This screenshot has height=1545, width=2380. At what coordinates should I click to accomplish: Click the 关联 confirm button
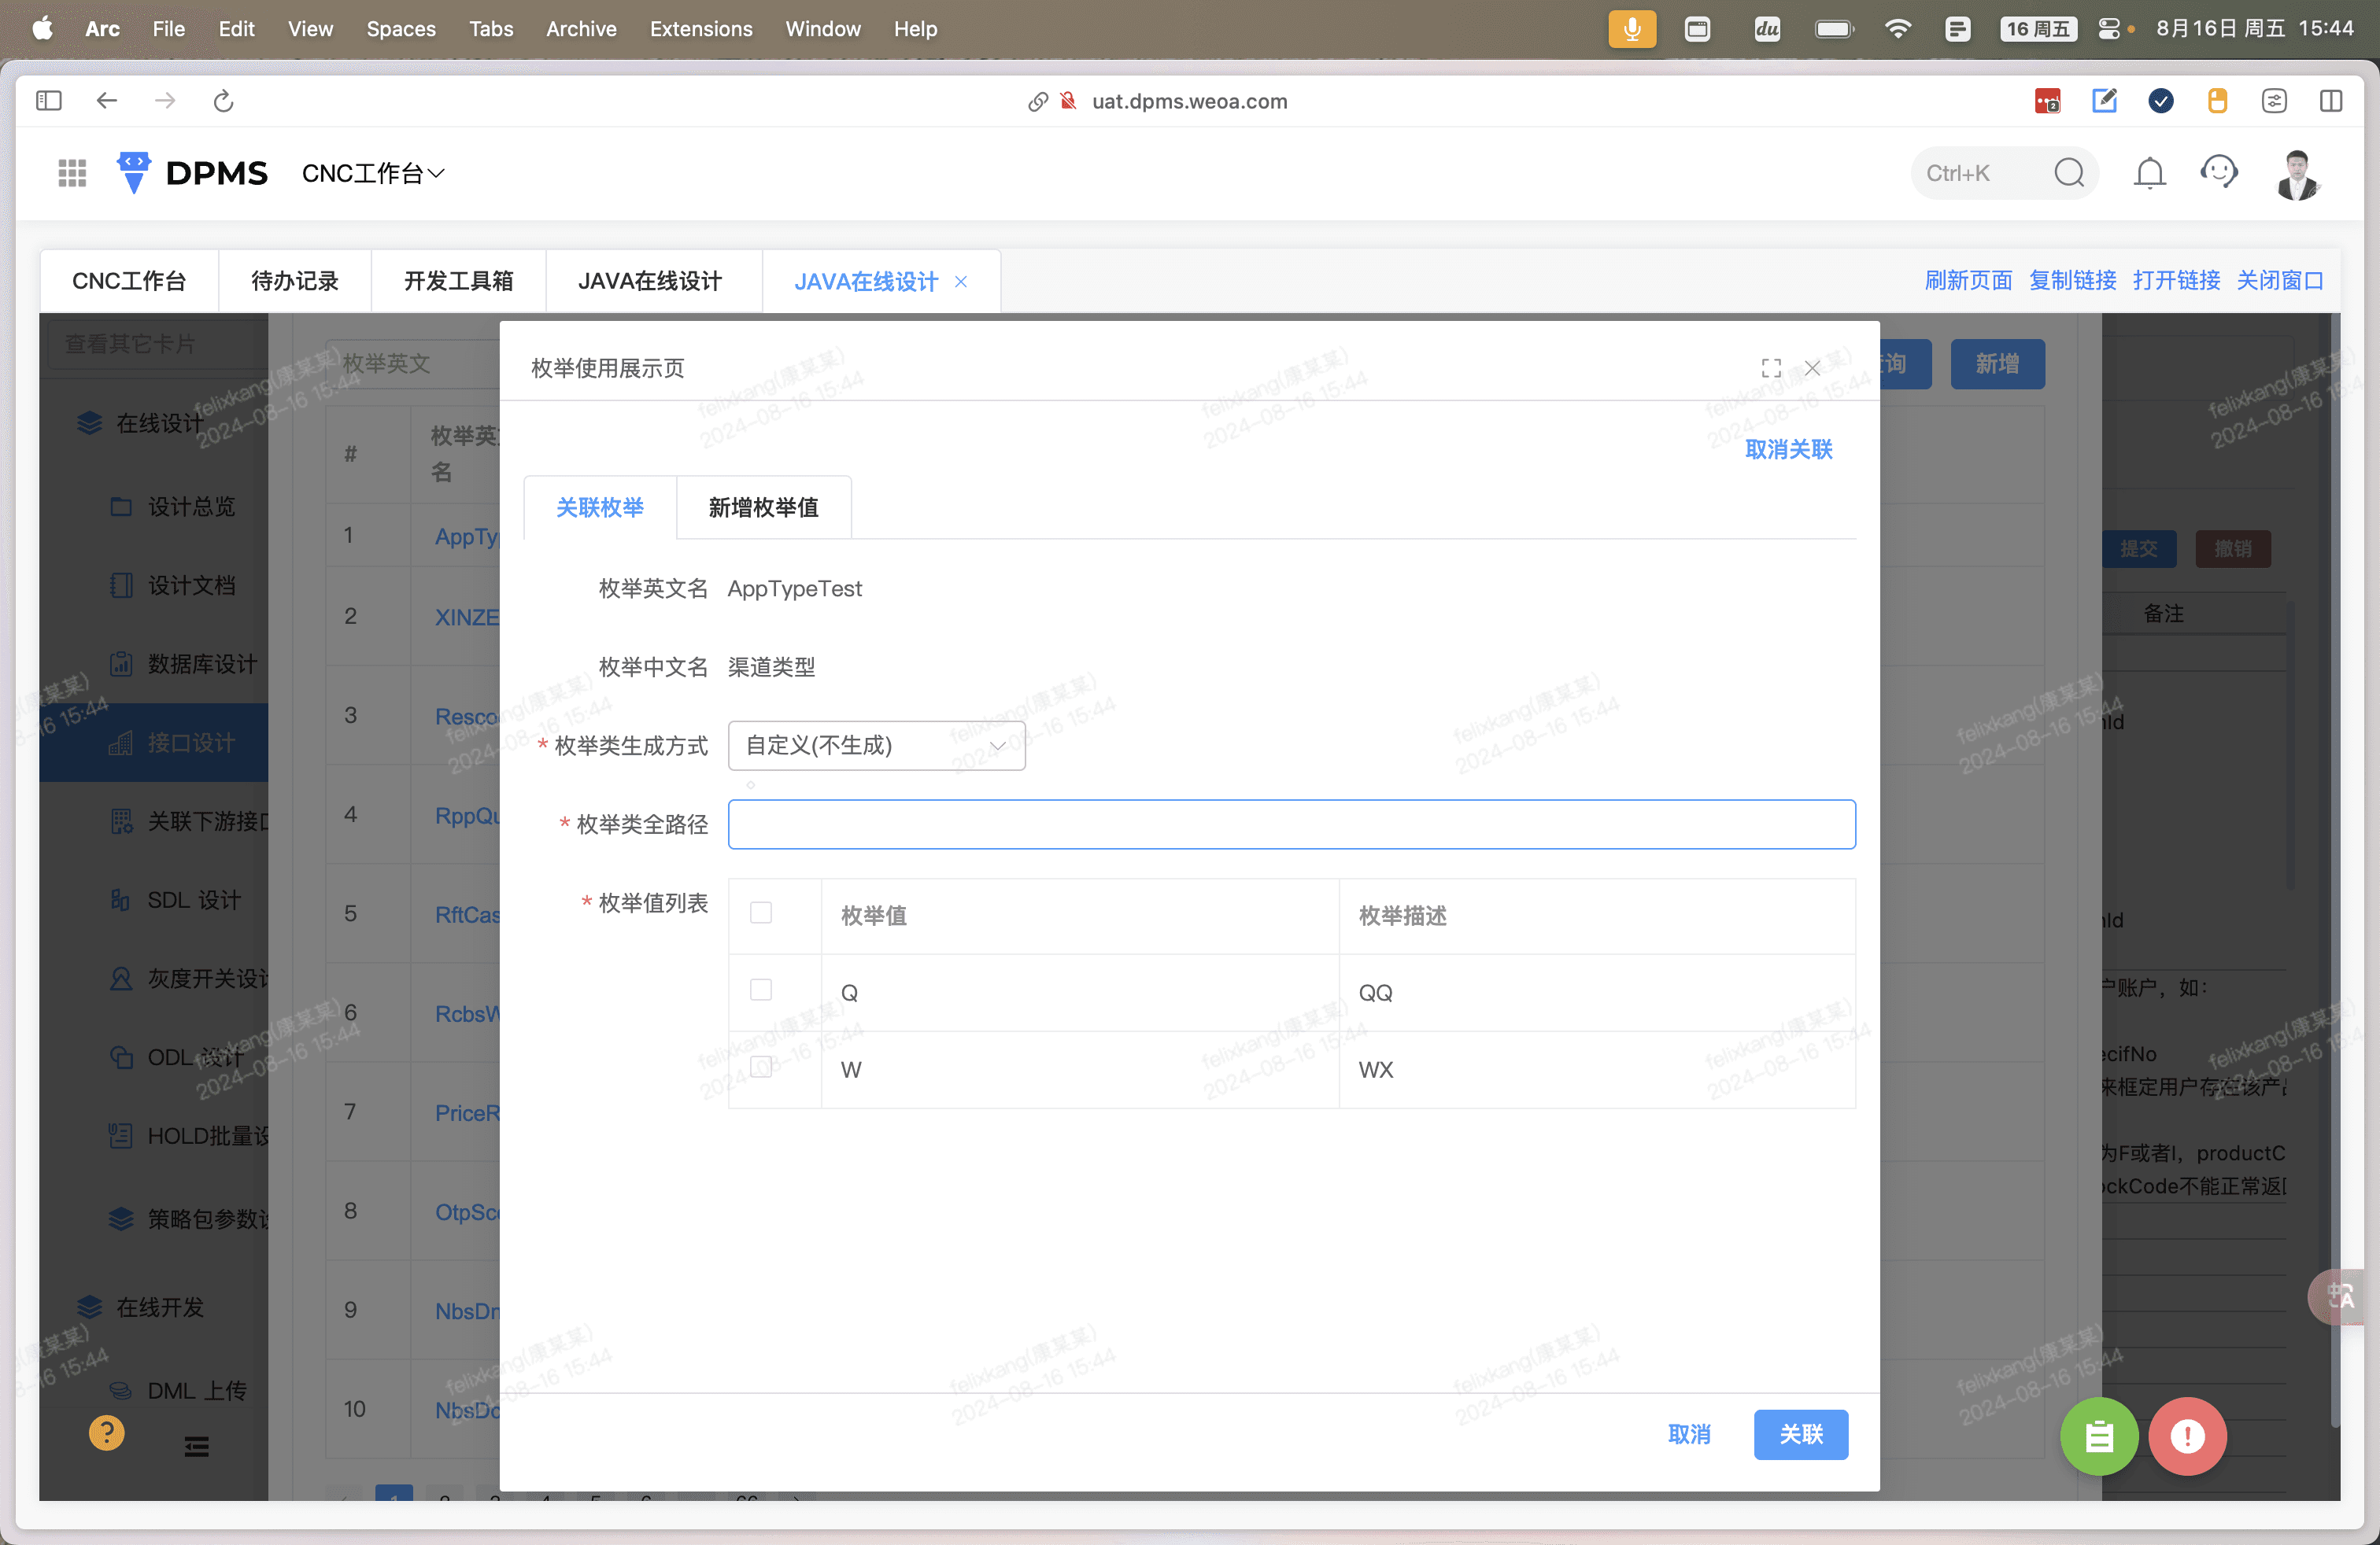pos(1801,1435)
